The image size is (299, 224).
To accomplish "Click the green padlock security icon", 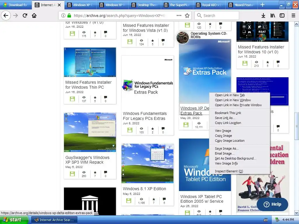I will click(x=69, y=15).
